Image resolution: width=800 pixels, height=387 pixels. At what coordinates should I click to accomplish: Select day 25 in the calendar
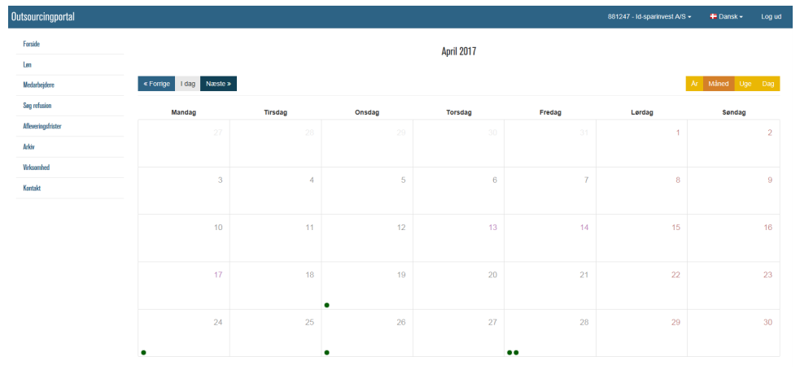point(310,322)
